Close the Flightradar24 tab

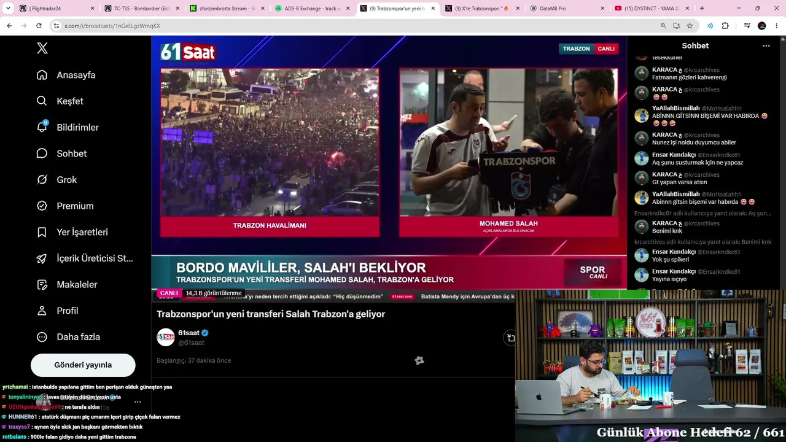coord(93,9)
